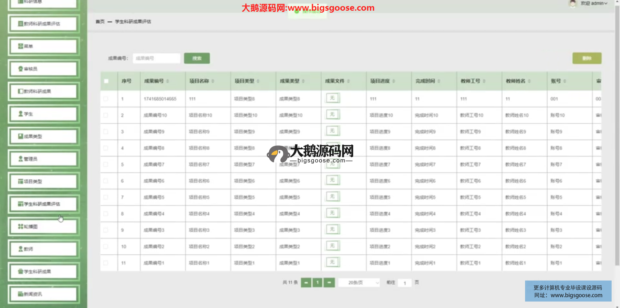Click the green 搜索 button
Viewport: 620px width, 308px height.
(x=197, y=58)
